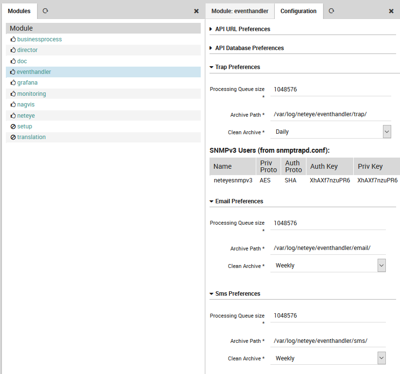Click Auth Proto column header
The width and height of the screenshot is (400, 374).
click(x=293, y=166)
